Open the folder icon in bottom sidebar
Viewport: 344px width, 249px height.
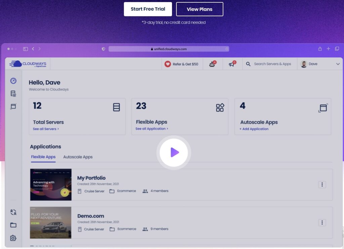coord(13,225)
